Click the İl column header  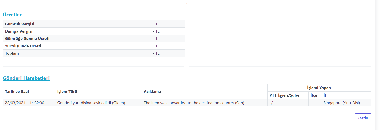coord(325,95)
